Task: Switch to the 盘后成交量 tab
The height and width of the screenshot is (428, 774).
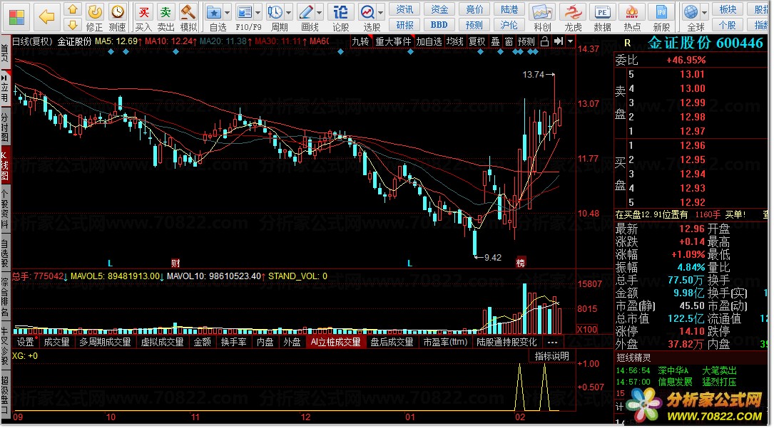Action: (x=392, y=342)
